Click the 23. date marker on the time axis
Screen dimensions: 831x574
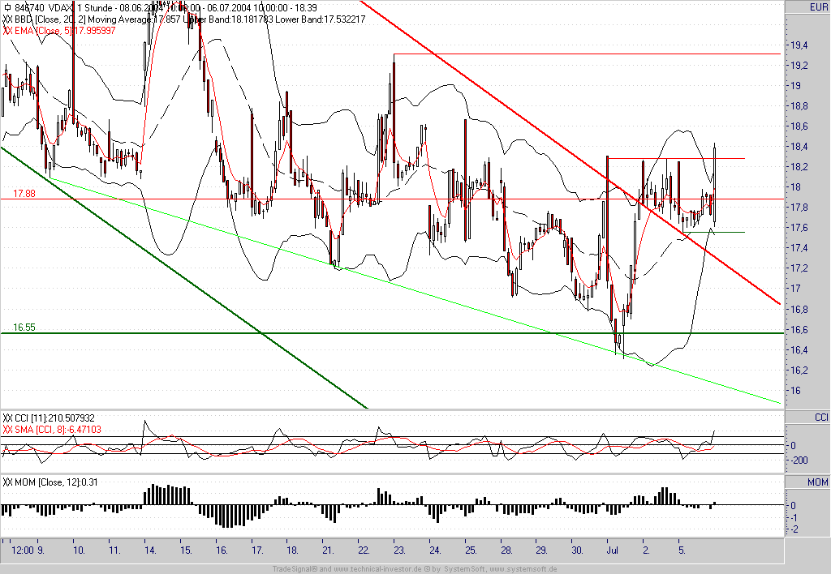tap(399, 550)
